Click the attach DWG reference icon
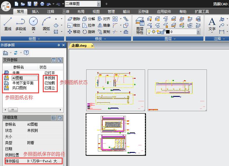 point(6,53)
